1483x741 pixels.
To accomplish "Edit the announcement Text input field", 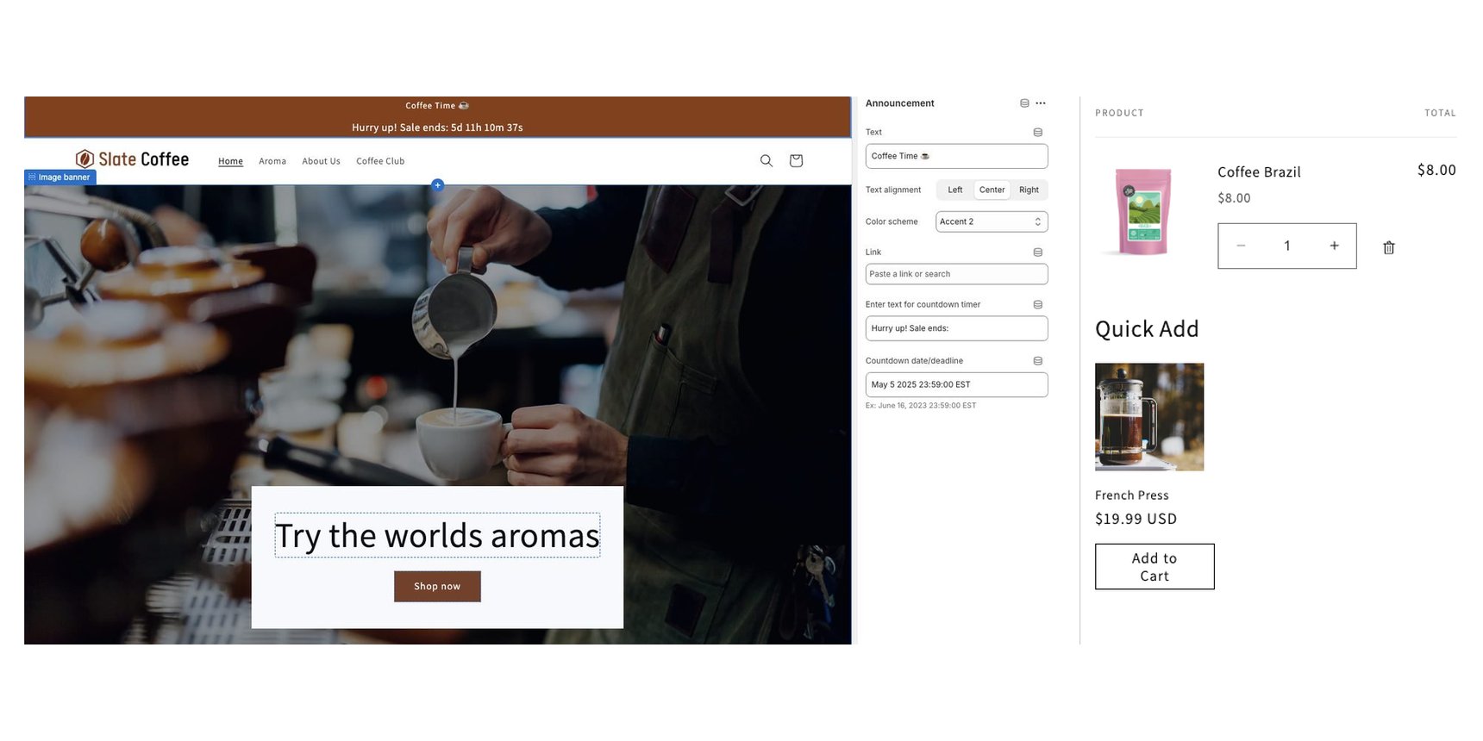I will 956,156.
